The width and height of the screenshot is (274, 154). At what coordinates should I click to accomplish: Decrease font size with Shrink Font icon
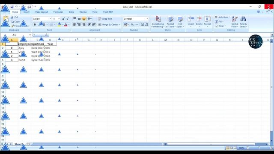68,19
